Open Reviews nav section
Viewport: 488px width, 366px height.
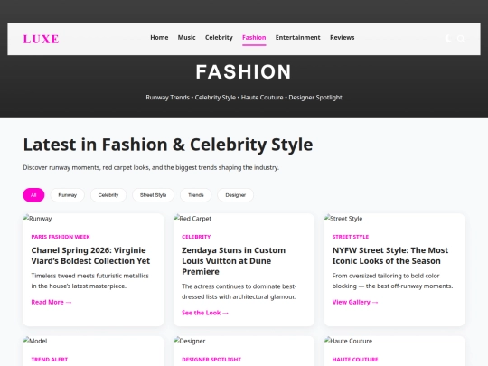click(x=342, y=38)
